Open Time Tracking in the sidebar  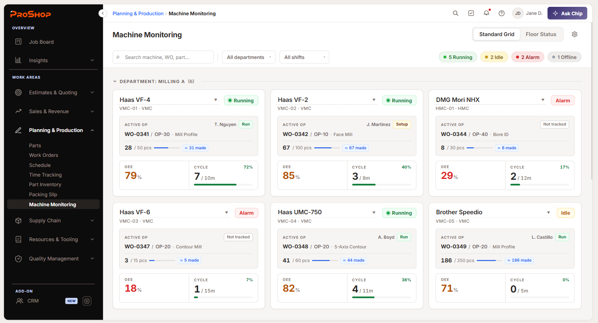coord(45,175)
